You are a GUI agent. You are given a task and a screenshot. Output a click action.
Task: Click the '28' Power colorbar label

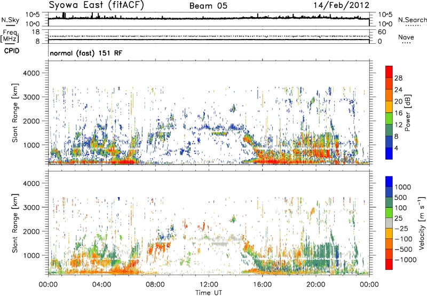(398, 78)
